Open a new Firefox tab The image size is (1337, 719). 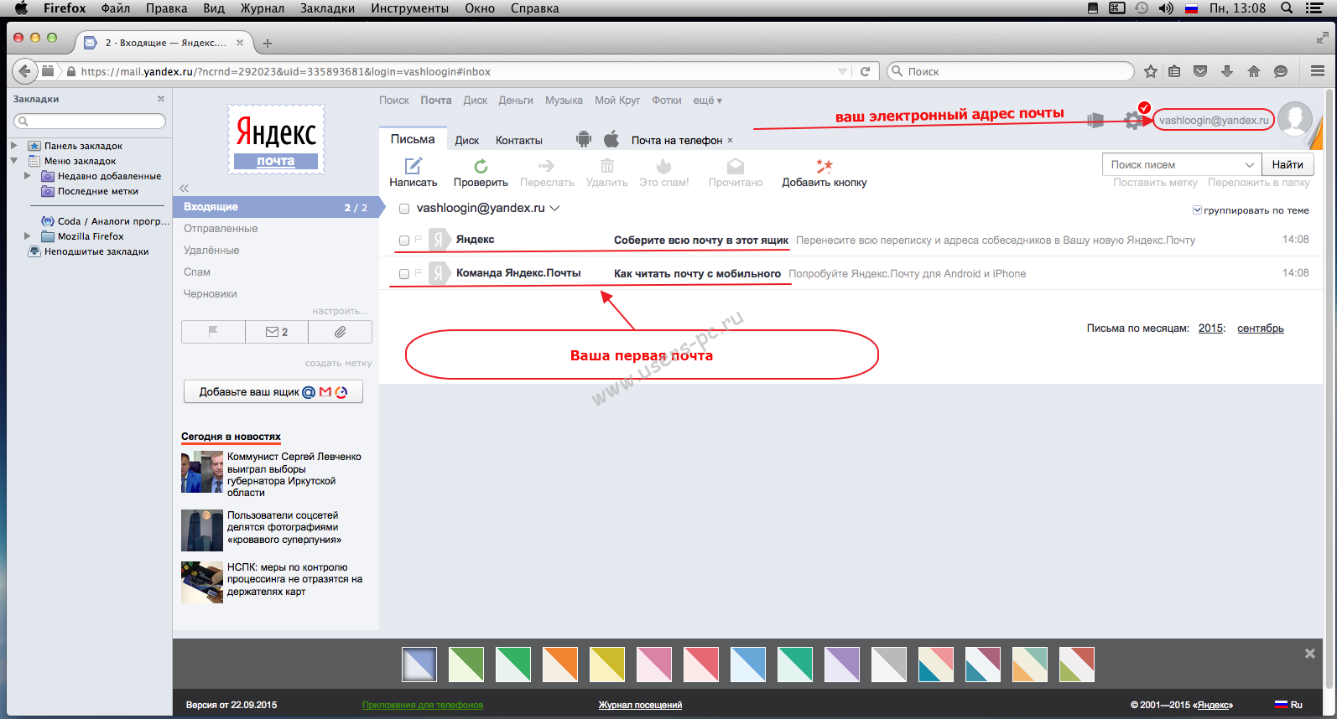coord(268,44)
